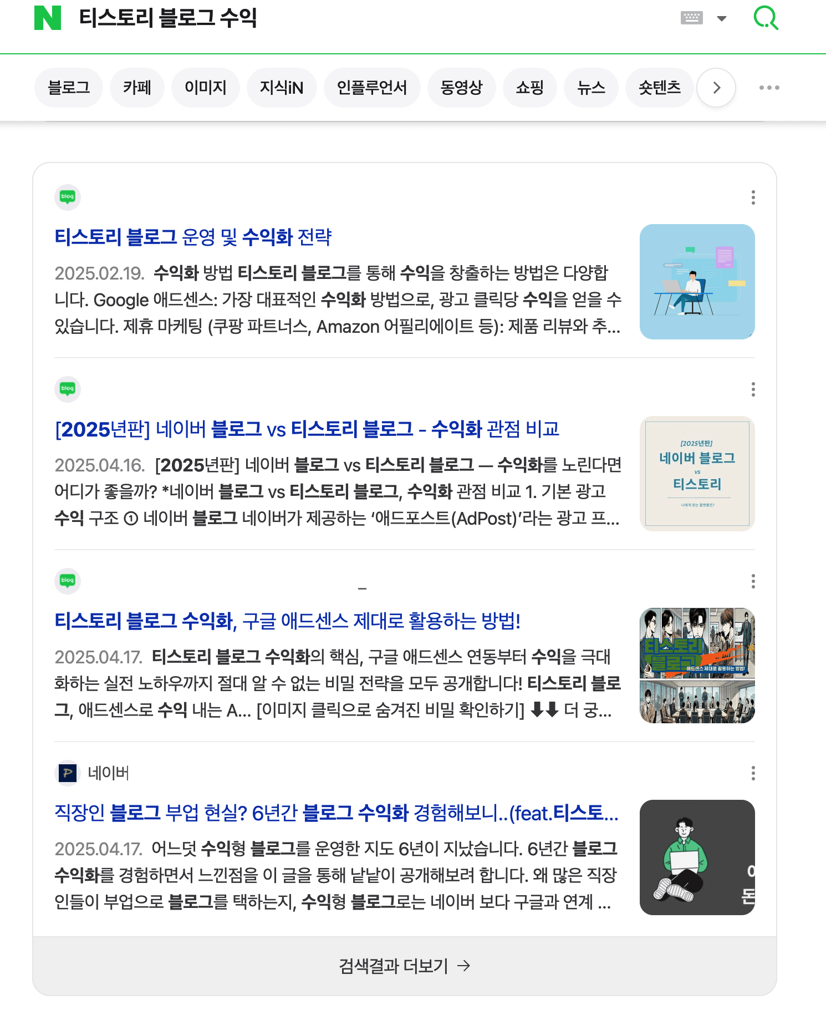This screenshot has height=1015, width=826.
Task: Click the green Naver N logo
Action: click(x=48, y=18)
